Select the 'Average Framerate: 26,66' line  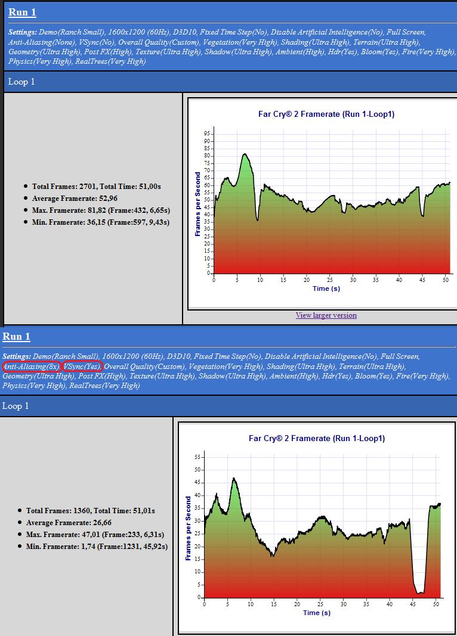click(69, 522)
